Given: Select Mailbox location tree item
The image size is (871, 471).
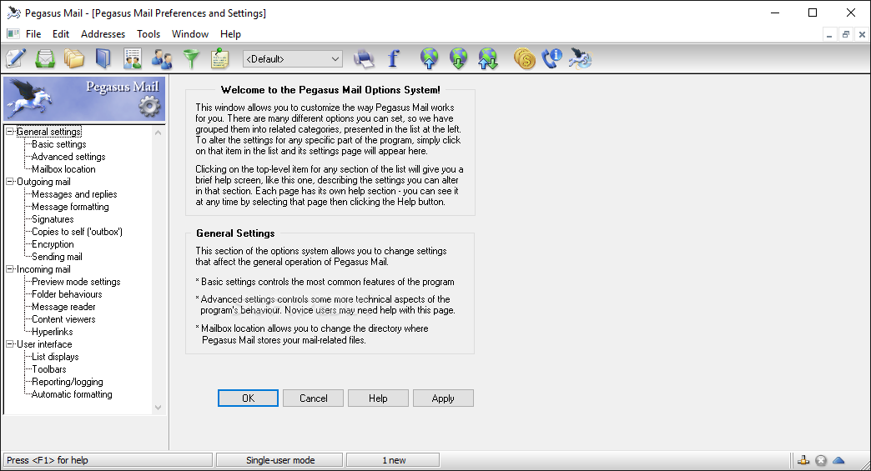Looking at the screenshot, I should (63, 169).
